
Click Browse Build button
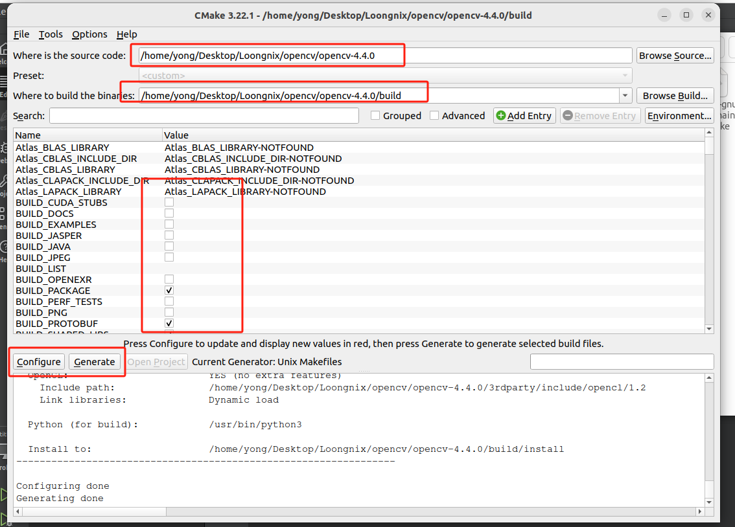coord(675,95)
